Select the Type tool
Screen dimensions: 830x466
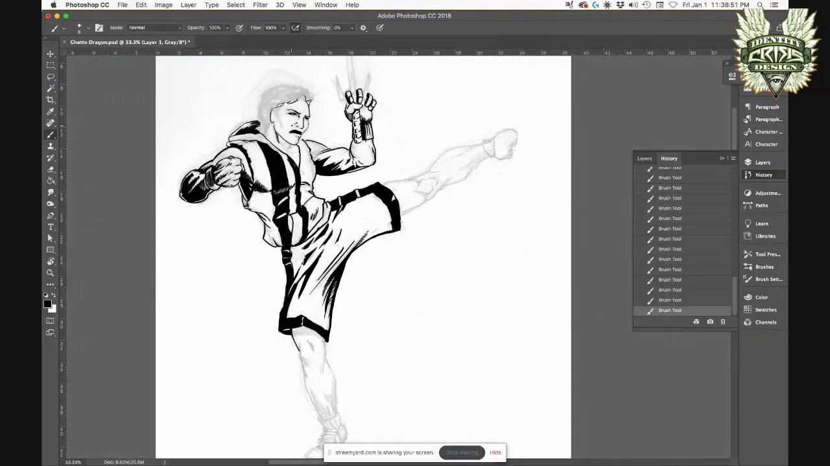(51, 227)
